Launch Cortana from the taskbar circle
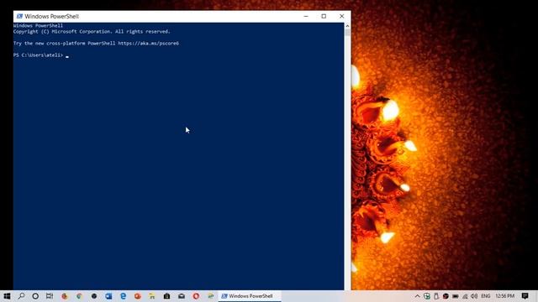Screen dimensions: 538x302 [35, 296]
